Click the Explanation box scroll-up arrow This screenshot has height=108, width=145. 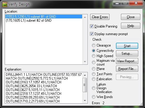click(85, 75)
